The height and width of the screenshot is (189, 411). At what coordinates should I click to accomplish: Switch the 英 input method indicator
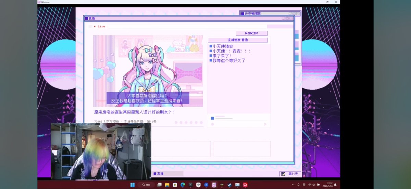304,185
